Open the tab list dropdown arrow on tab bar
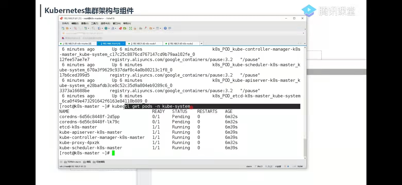402x185 pixels. click(305, 44)
